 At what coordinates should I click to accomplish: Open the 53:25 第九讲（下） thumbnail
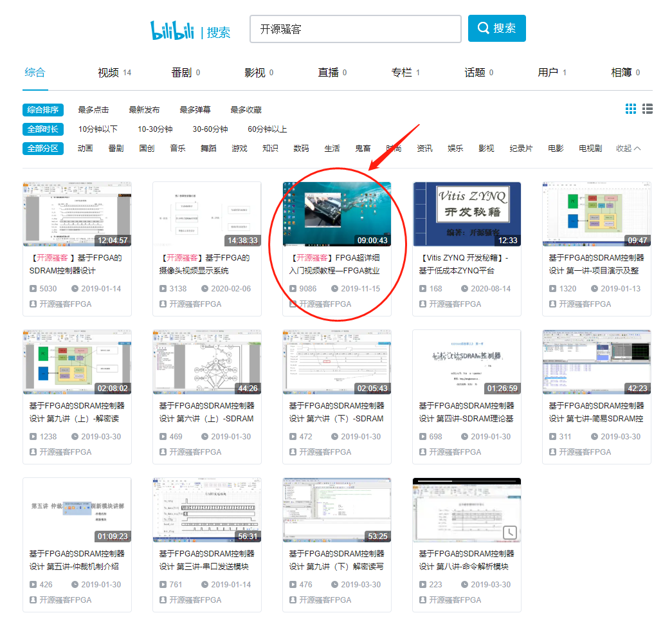(337, 510)
